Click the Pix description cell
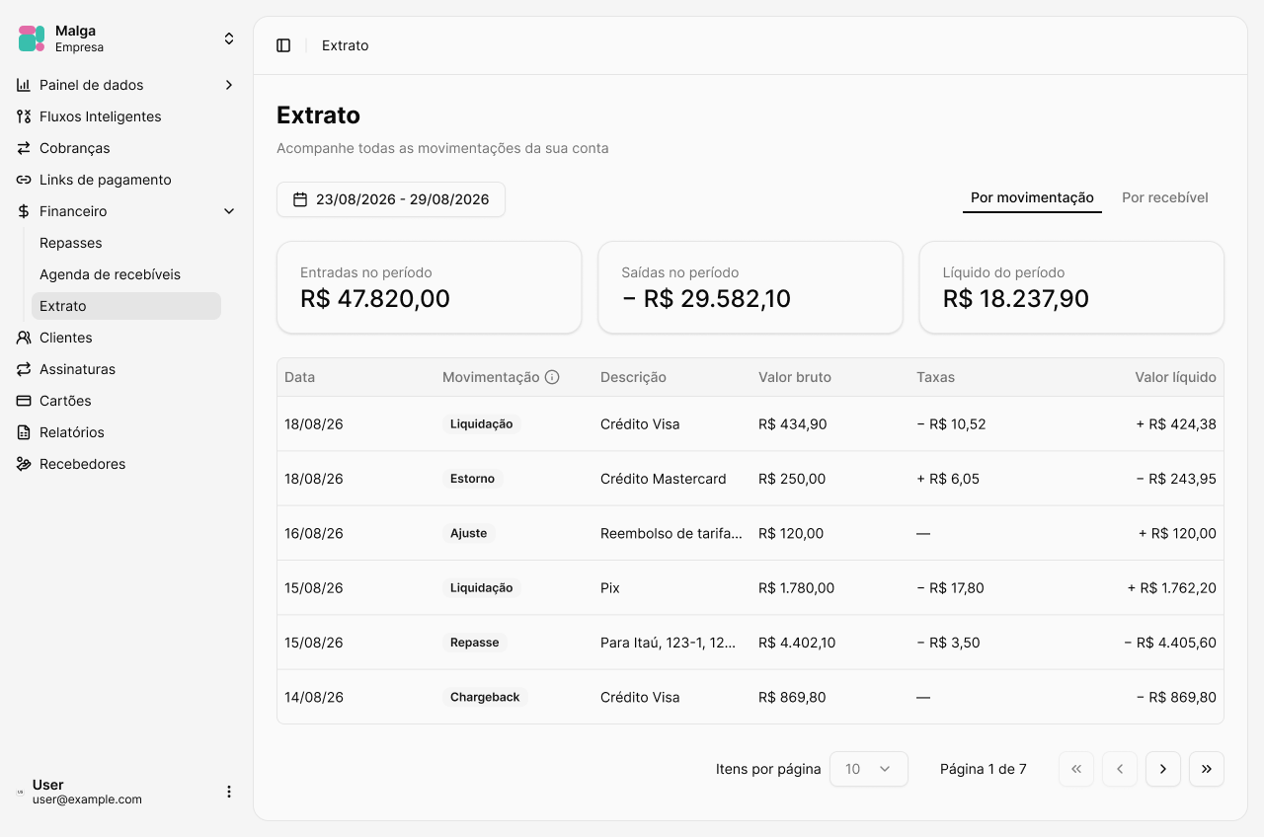The image size is (1264, 837). tap(610, 588)
